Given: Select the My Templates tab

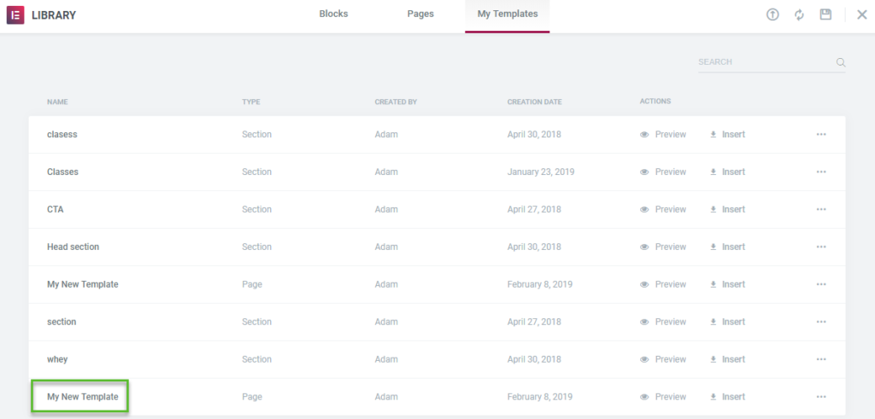Looking at the screenshot, I should tap(508, 14).
